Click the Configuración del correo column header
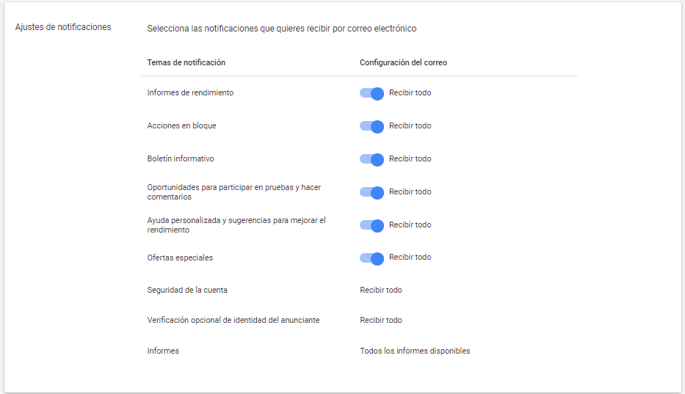 (403, 62)
